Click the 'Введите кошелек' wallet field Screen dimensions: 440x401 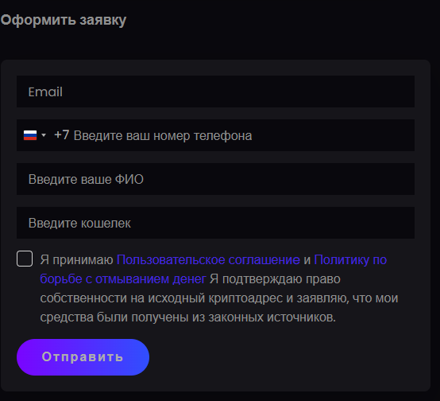point(215,223)
